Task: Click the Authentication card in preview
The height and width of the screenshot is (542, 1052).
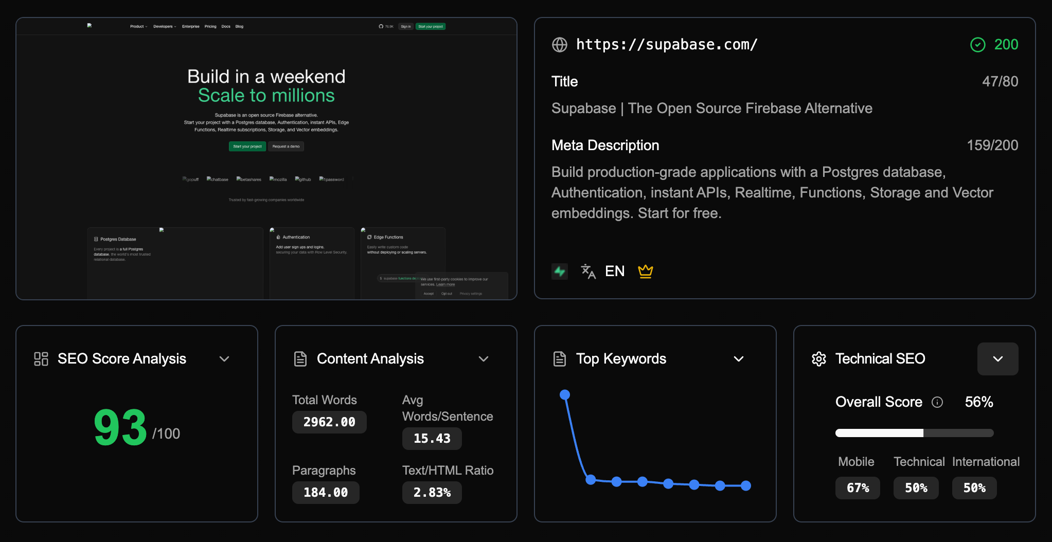Action: (312, 263)
